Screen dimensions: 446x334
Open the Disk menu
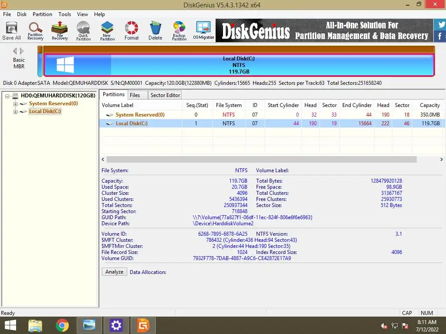pyautogui.click(x=22, y=14)
